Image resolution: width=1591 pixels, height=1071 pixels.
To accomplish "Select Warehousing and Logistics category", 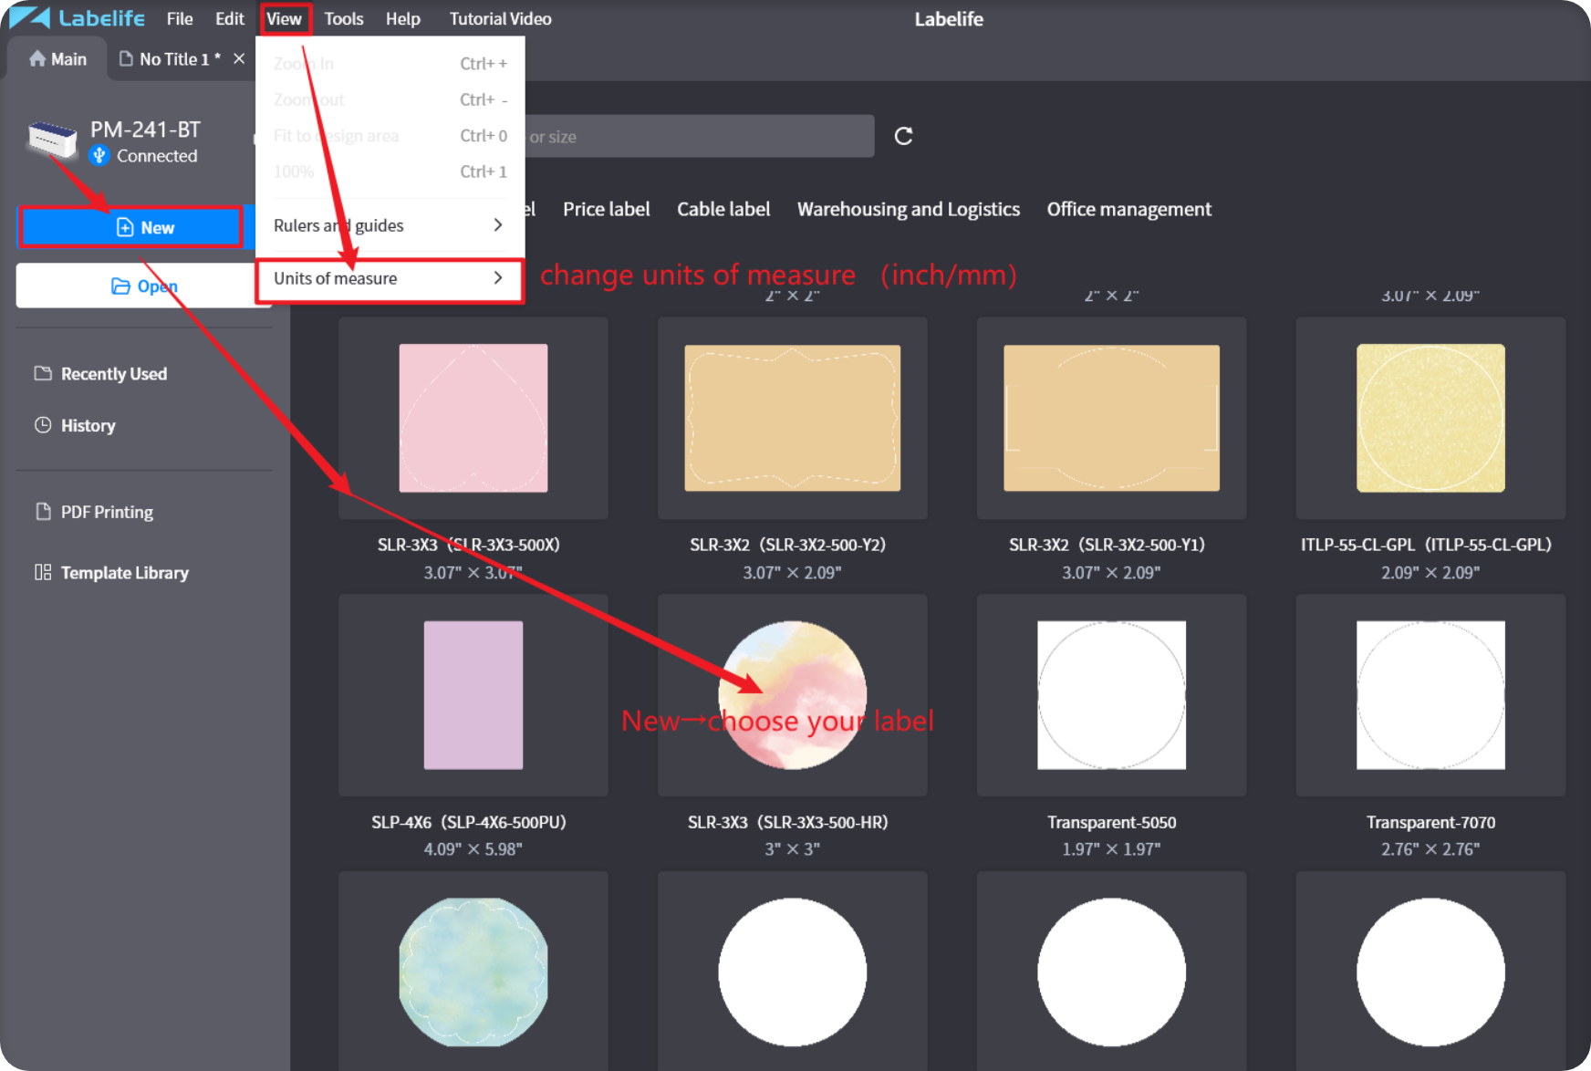I will [908, 209].
